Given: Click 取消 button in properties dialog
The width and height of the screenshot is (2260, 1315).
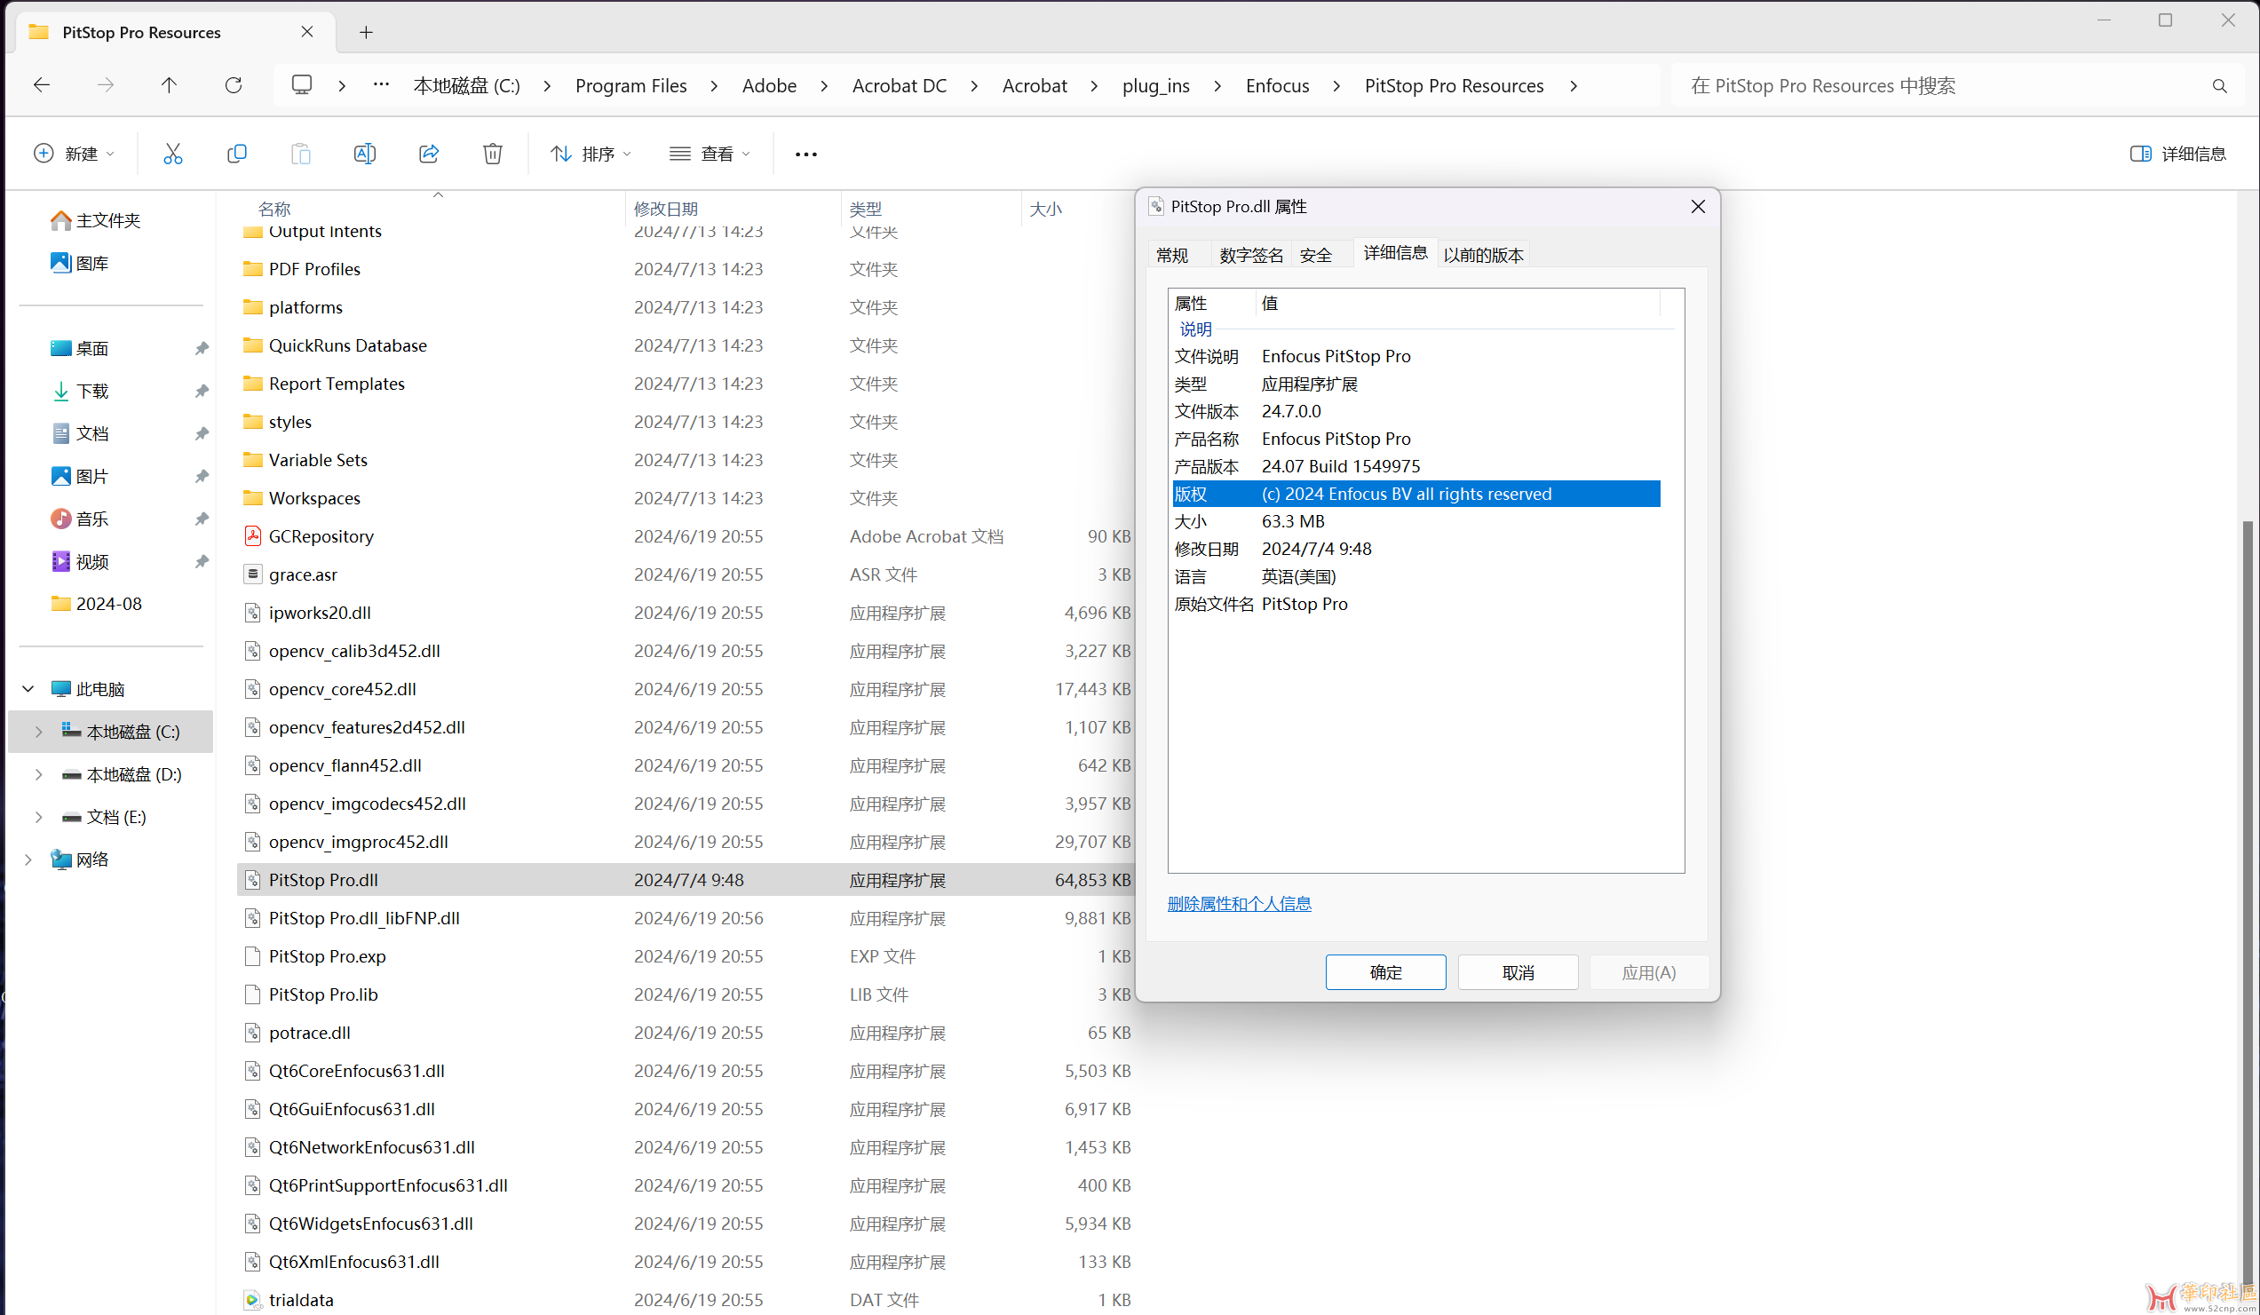Looking at the screenshot, I should pyautogui.click(x=1518, y=972).
